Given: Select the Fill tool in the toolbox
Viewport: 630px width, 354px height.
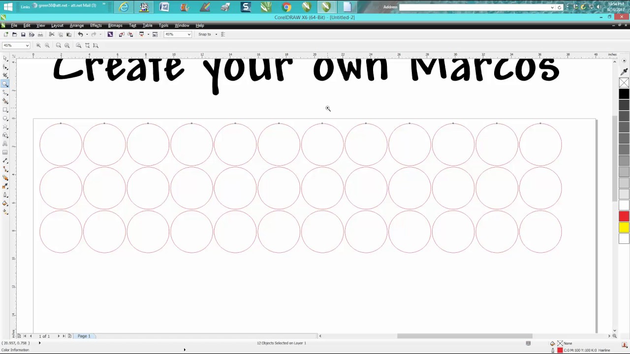Looking at the screenshot, I should pos(5,204).
